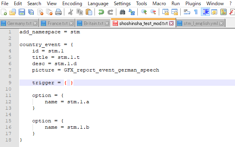Image resolution: width=235 pixels, height=147 pixels.
Task: Show all characters pilcrow icon
Action: [196, 12]
